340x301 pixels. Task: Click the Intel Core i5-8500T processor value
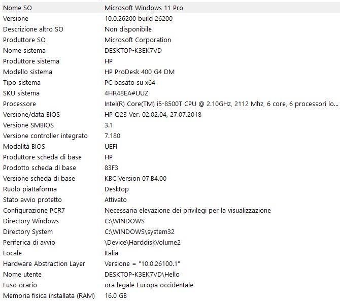click(x=221, y=104)
